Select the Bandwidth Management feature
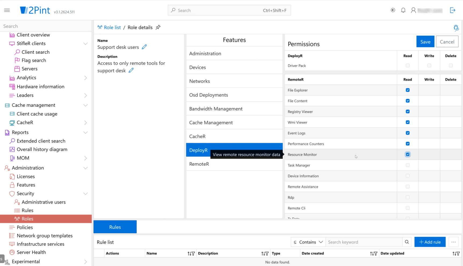This screenshot has width=463, height=266. (234, 109)
